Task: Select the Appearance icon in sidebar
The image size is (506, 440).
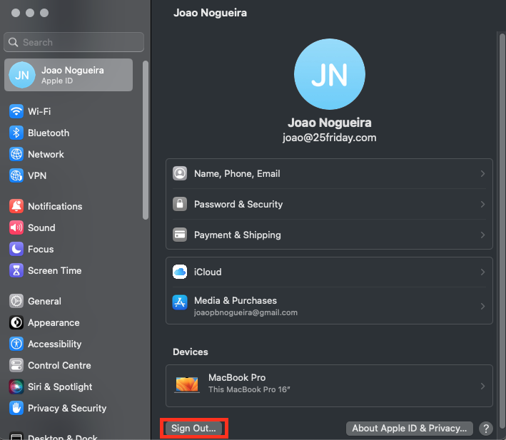Action: click(x=16, y=322)
